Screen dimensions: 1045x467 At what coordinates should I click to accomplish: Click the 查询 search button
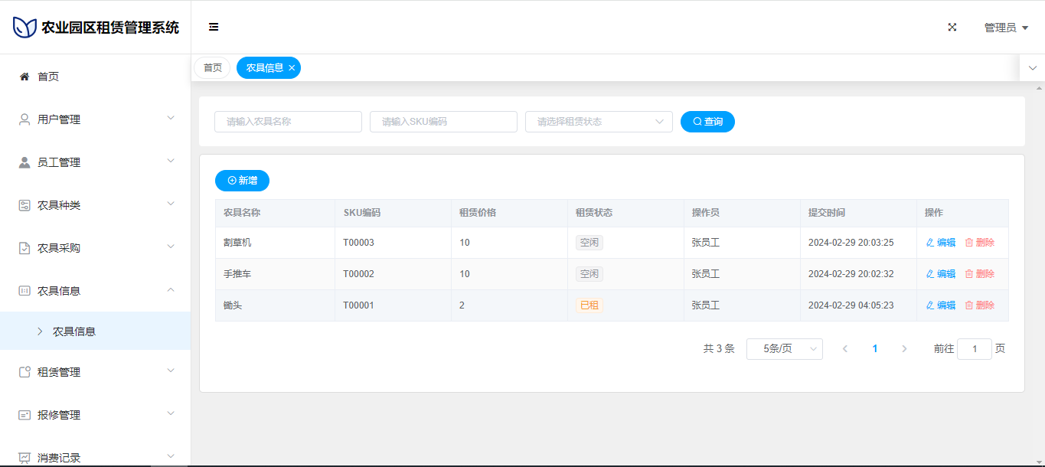coord(707,122)
